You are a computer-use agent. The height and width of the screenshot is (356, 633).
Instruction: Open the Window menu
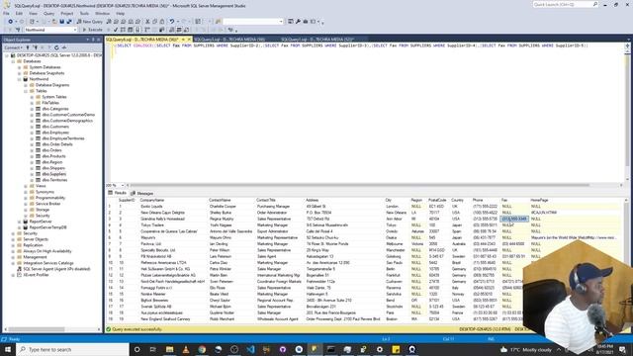(102, 13)
